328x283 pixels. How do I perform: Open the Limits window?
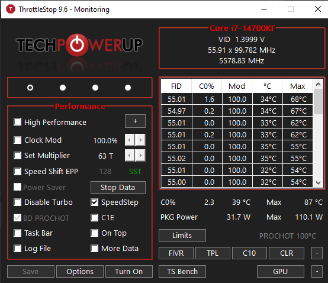(182, 235)
